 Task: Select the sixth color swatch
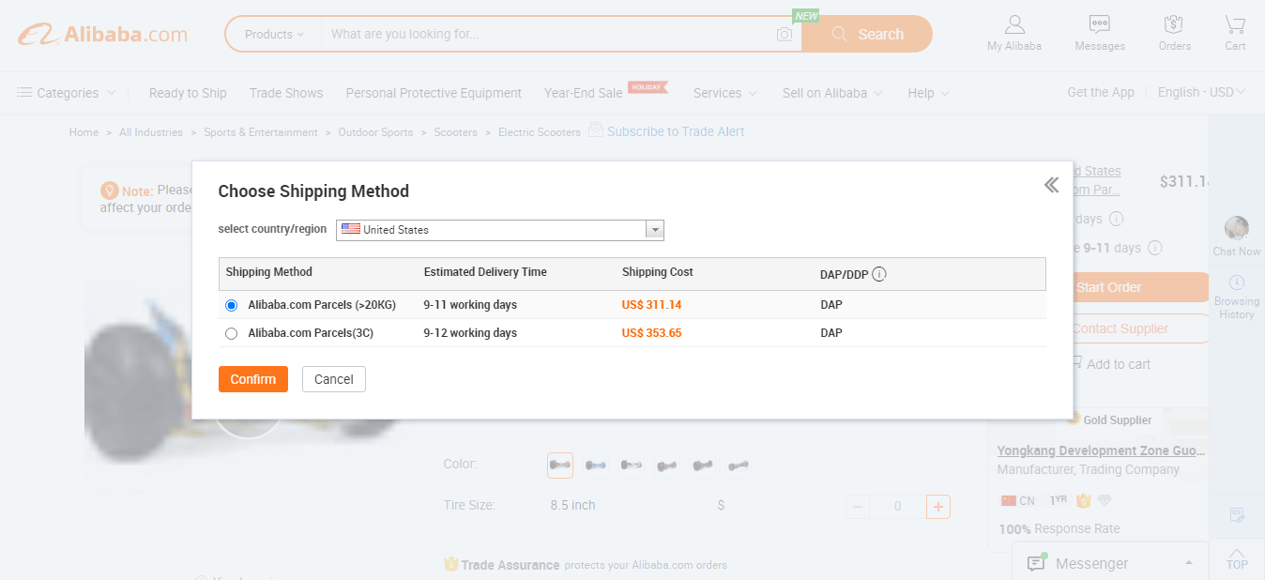click(738, 465)
